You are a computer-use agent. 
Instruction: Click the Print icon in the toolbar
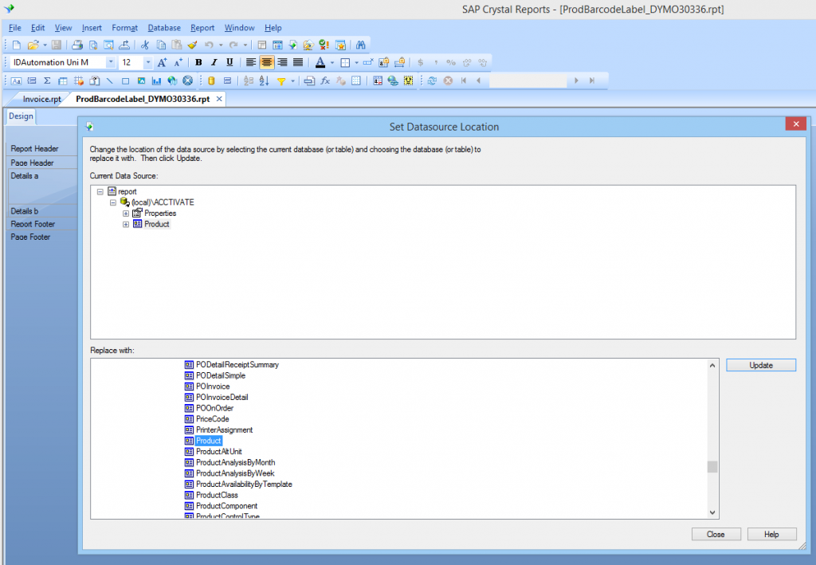pos(77,45)
